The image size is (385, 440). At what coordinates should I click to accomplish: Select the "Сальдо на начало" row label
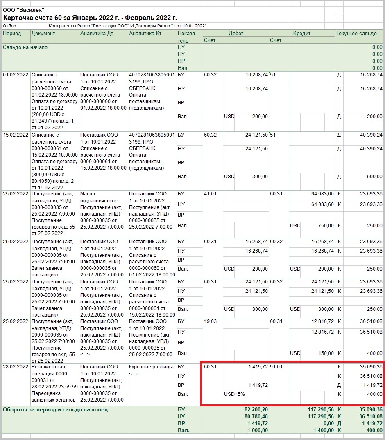25,47
